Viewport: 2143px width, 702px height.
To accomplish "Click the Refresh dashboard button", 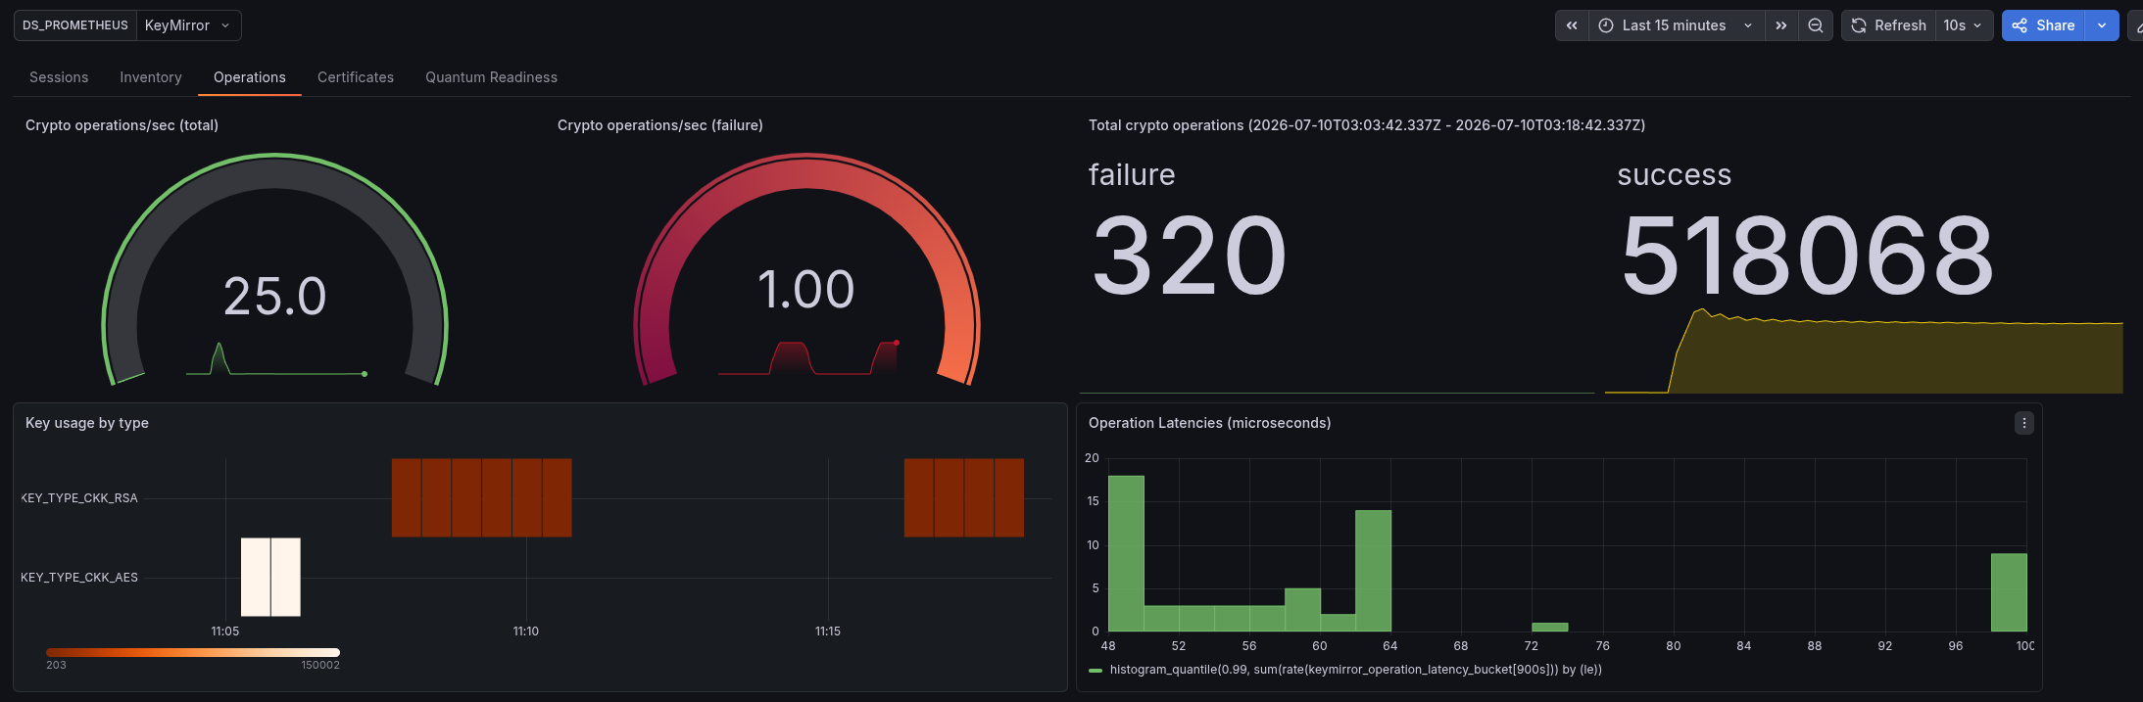I will click(1888, 25).
